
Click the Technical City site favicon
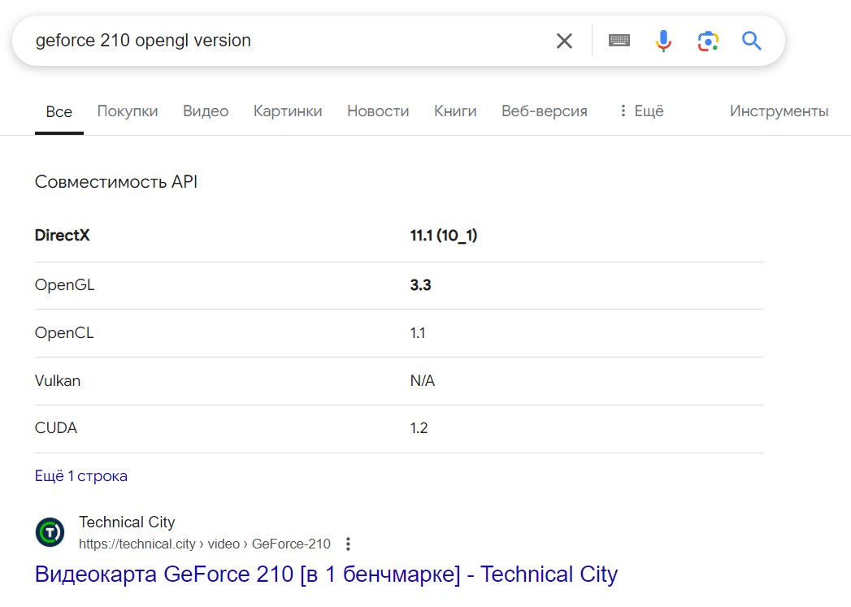click(50, 532)
